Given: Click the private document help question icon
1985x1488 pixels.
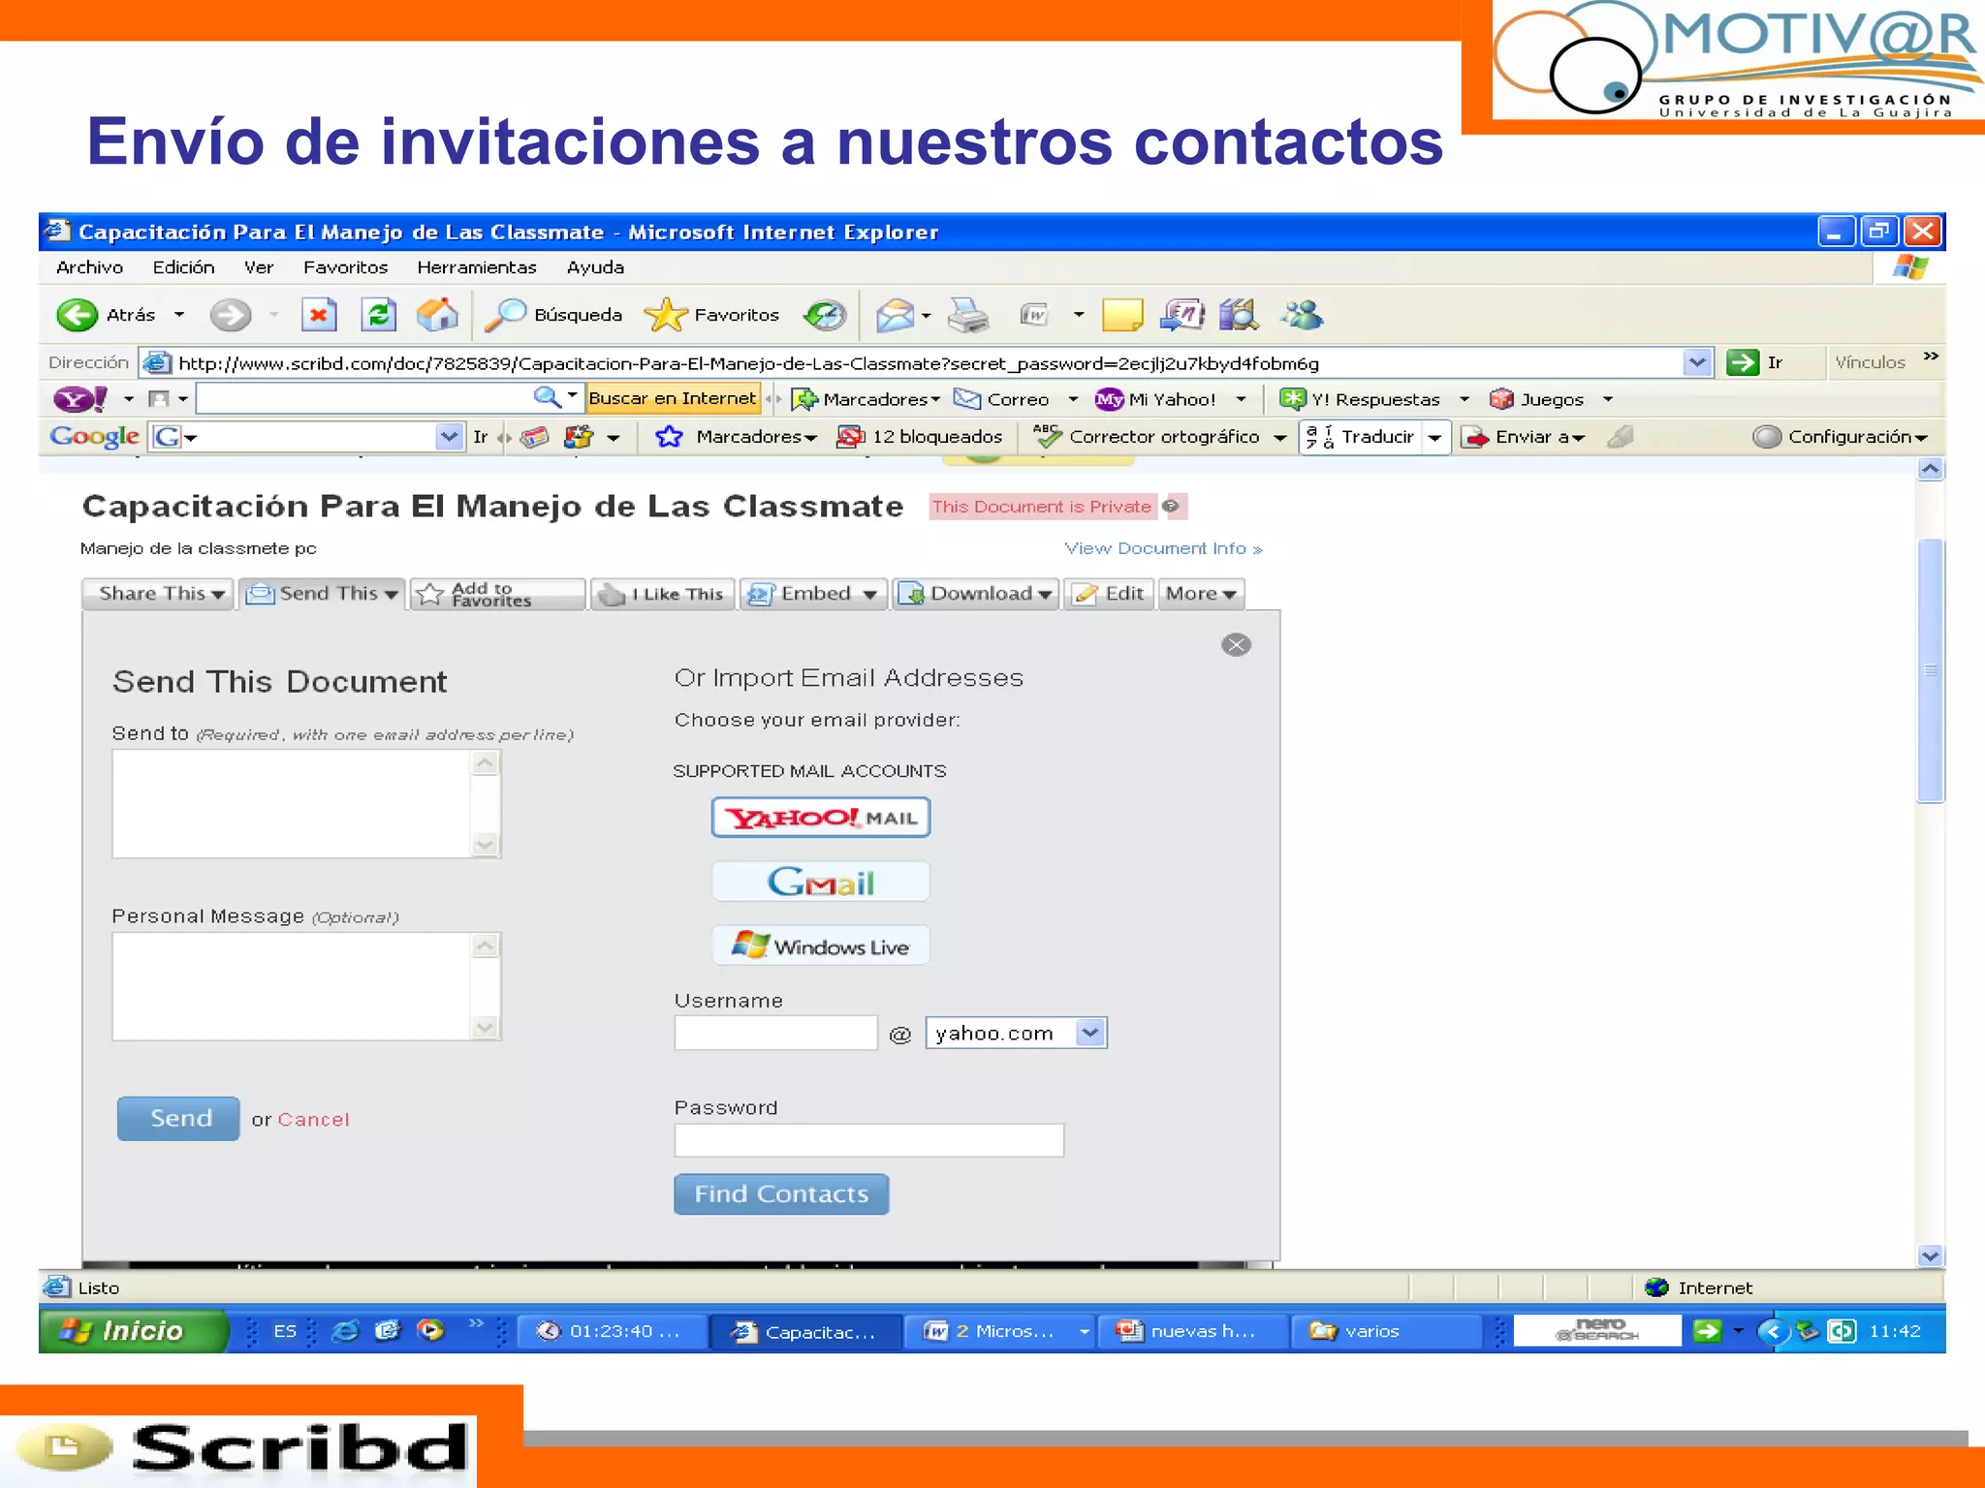Looking at the screenshot, I should tap(1171, 506).
